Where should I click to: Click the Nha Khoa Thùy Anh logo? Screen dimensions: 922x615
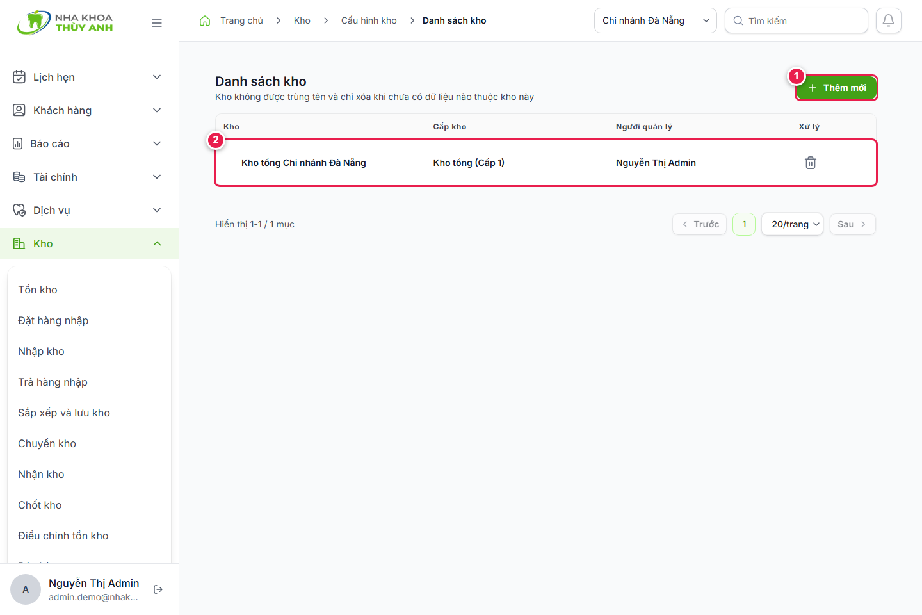[65, 22]
